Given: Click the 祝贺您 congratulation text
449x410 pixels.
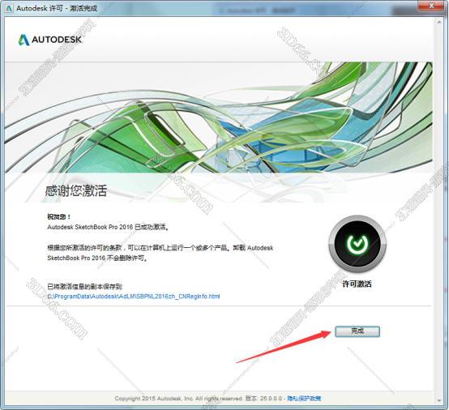Looking at the screenshot, I should click(59, 216).
